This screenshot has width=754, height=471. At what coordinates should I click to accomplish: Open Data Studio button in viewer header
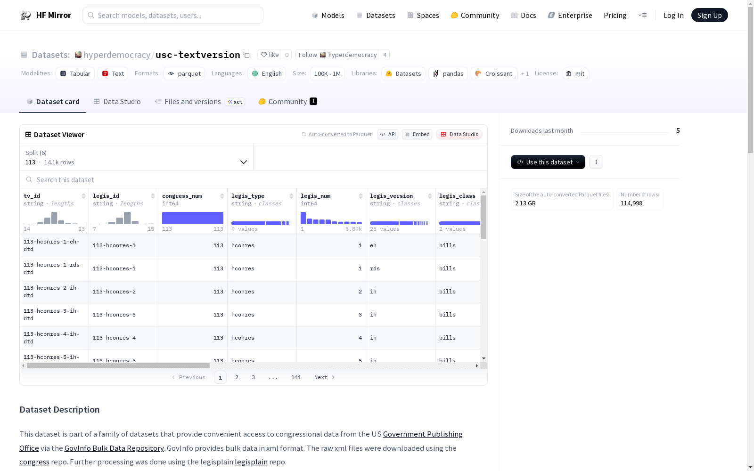pos(459,134)
